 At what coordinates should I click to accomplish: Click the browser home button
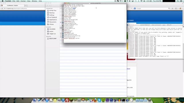tap(172, 9)
